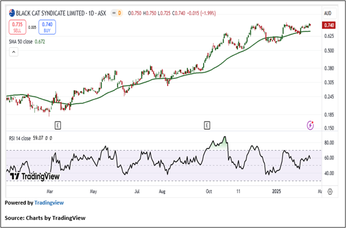346x228 pixels.
Task: Click the SELL 0.735 button
Action: 17,27
